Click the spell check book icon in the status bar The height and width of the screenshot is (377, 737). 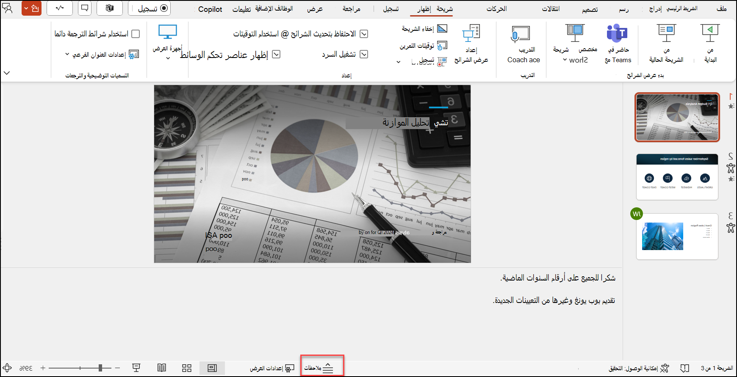[684, 368]
